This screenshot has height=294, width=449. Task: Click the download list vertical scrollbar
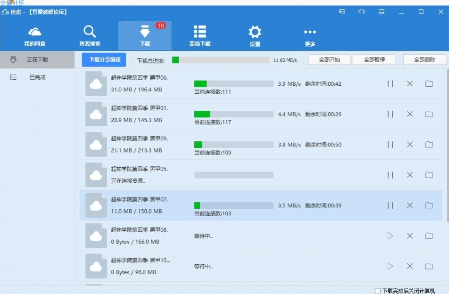(x=447, y=145)
